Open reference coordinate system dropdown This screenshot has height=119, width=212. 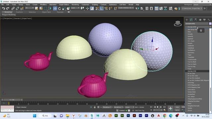tap(75, 8)
